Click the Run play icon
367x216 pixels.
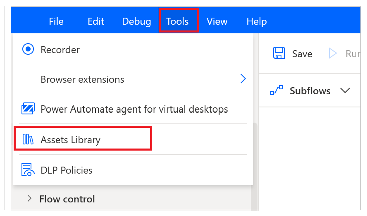(x=333, y=53)
